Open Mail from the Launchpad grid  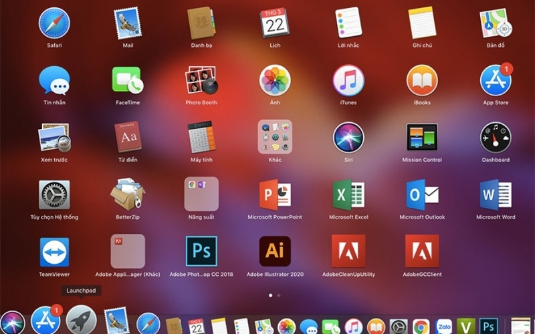tap(128, 23)
